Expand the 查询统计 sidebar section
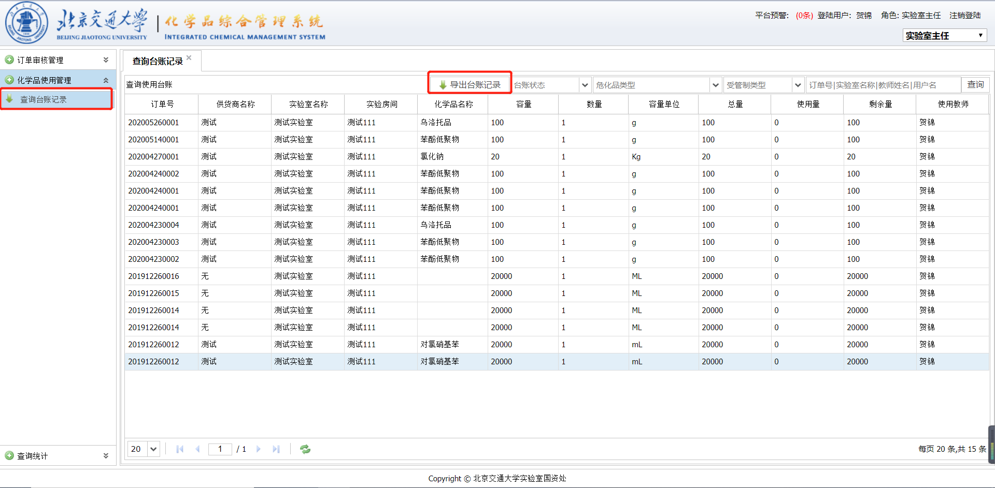This screenshot has height=488, width=995. [x=106, y=456]
